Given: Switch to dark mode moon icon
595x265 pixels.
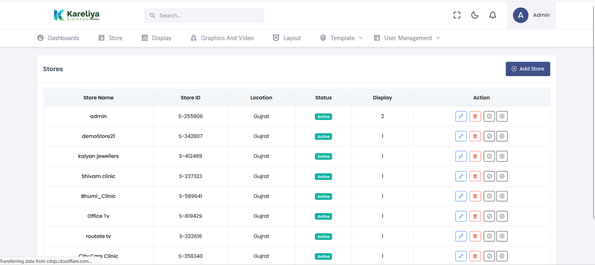Looking at the screenshot, I should pyautogui.click(x=475, y=15).
